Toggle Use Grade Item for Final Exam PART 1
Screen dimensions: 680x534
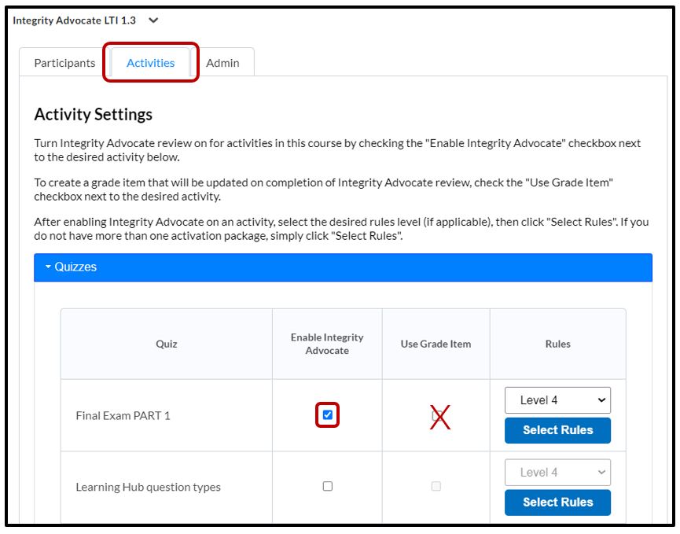point(436,415)
